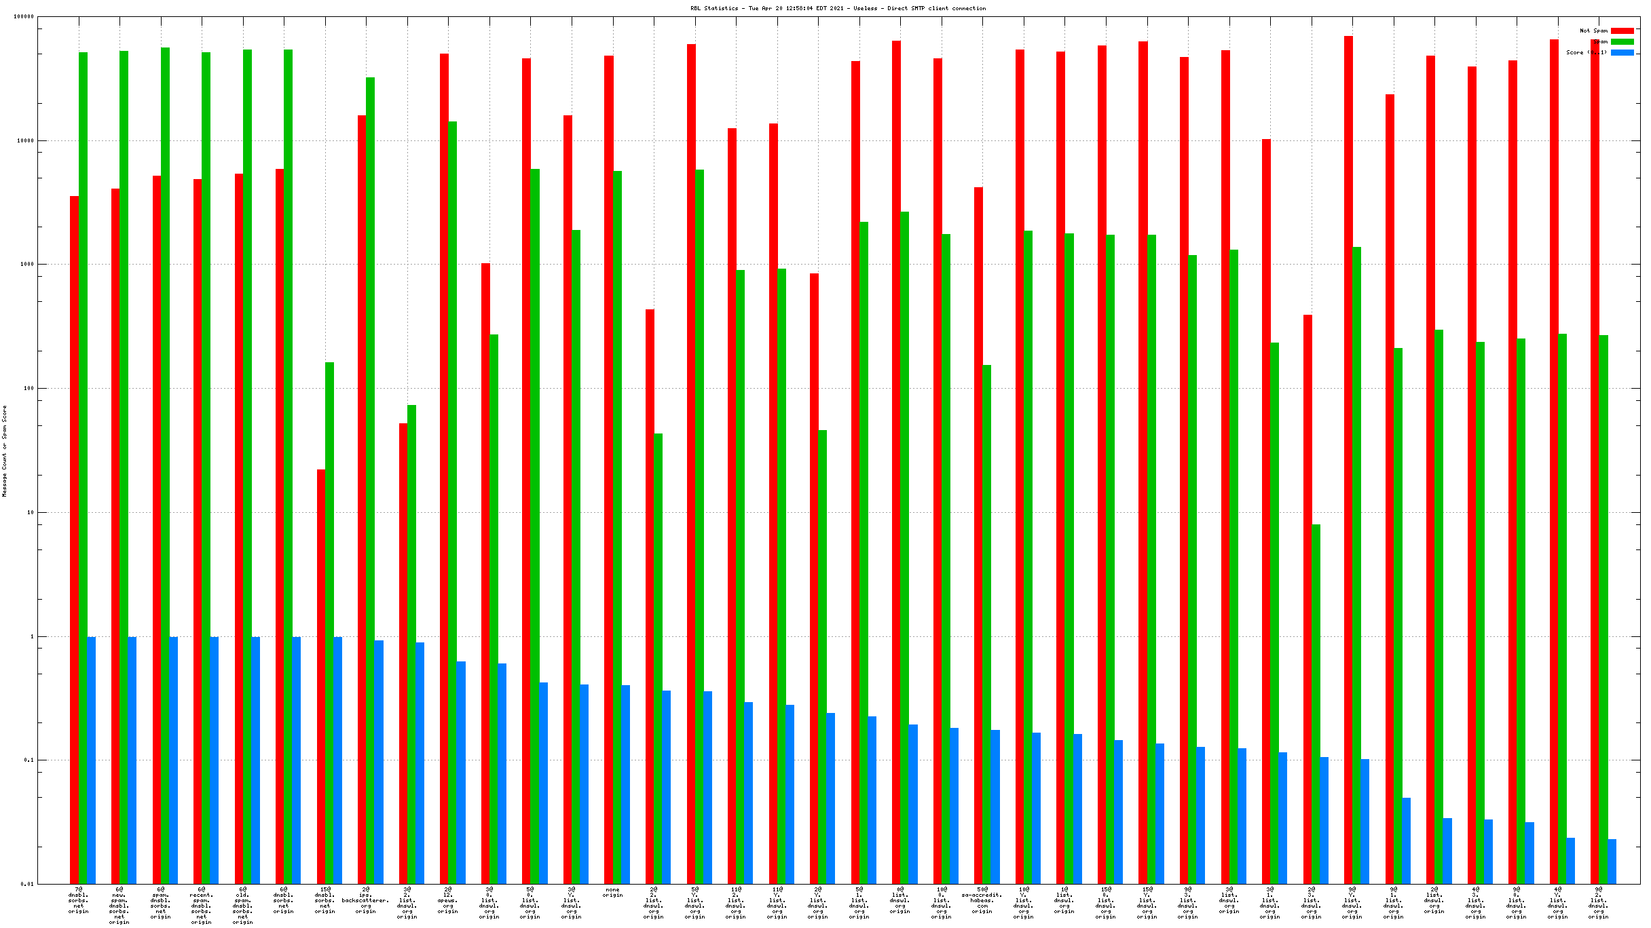Click the 'Not Spam' legend label
Image resolution: width=1651 pixels, height=928 pixels.
[1593, 31]
